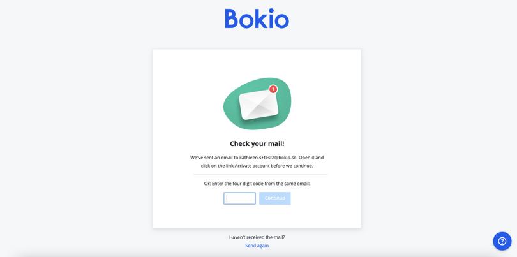Viewport: 517px width, 257px height.
Task: Click the 'Haven't received the mail?' text
Action: coord(257,237)
